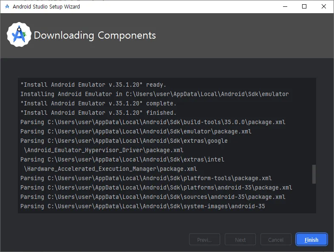Click the disabled Previous button

(204, 240)
